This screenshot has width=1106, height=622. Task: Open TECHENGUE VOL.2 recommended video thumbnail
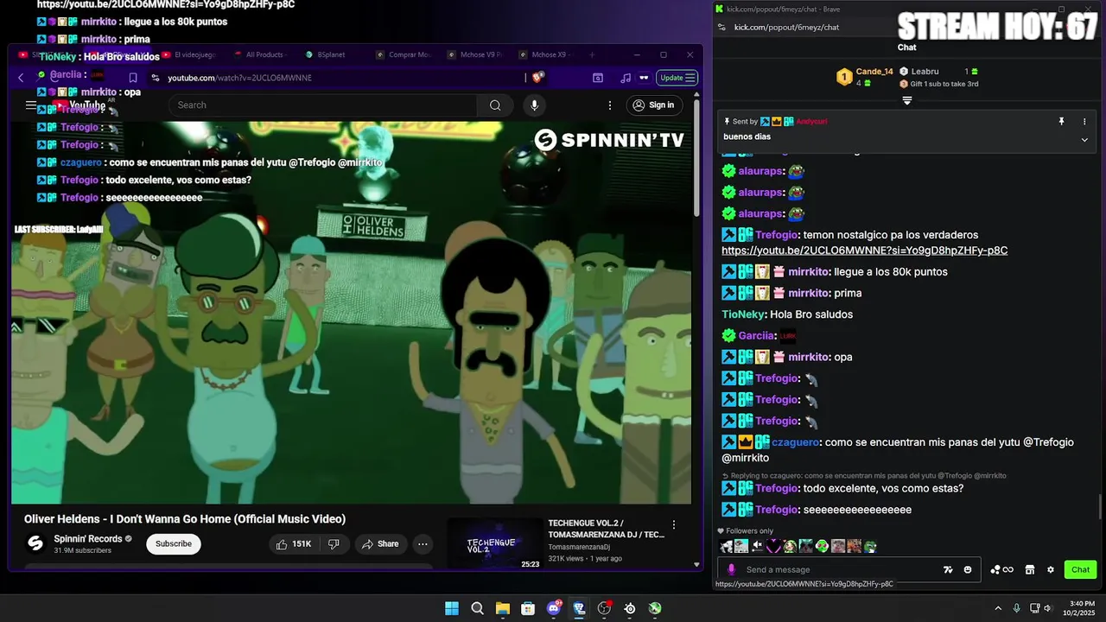tap(494, 543)
